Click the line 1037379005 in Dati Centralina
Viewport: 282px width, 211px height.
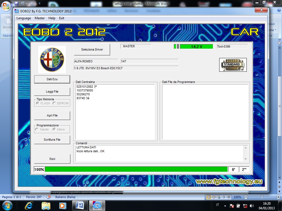[x=85, y=90]
